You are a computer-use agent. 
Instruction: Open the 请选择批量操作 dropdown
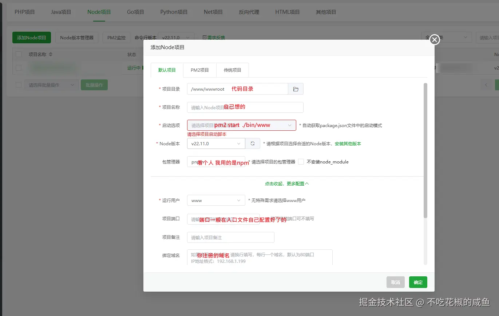[51, 85]
